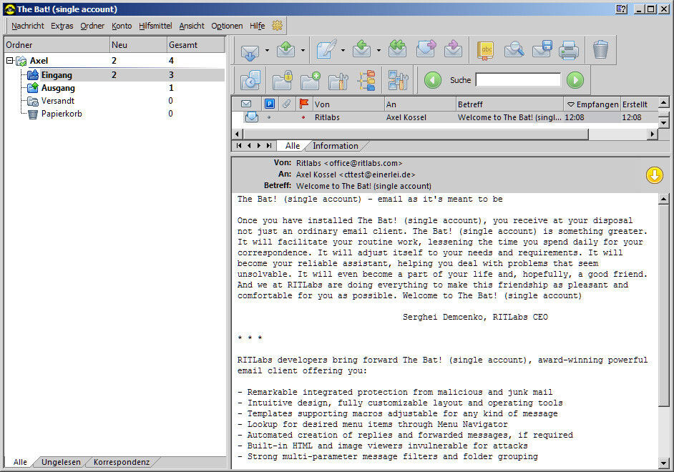Switch to the Ungelesen tab

click(x=60, y=462)
